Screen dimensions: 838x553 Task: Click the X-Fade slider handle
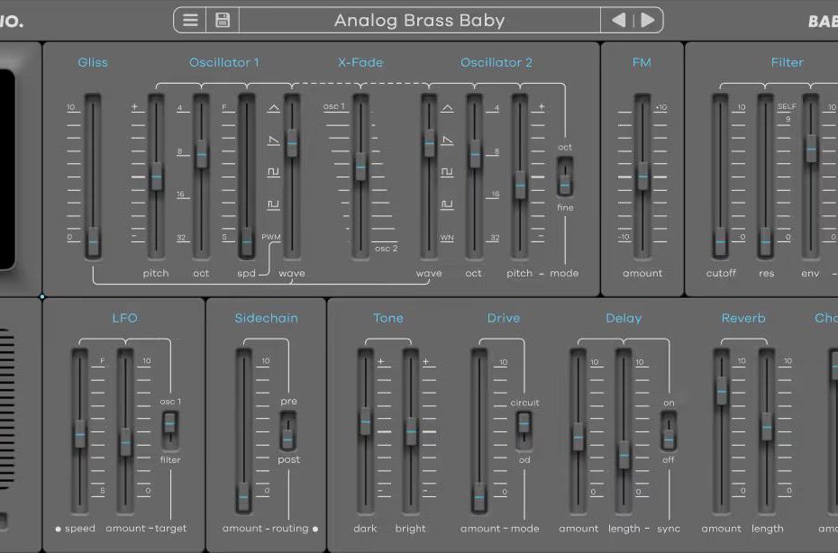(x=360, y=168)
